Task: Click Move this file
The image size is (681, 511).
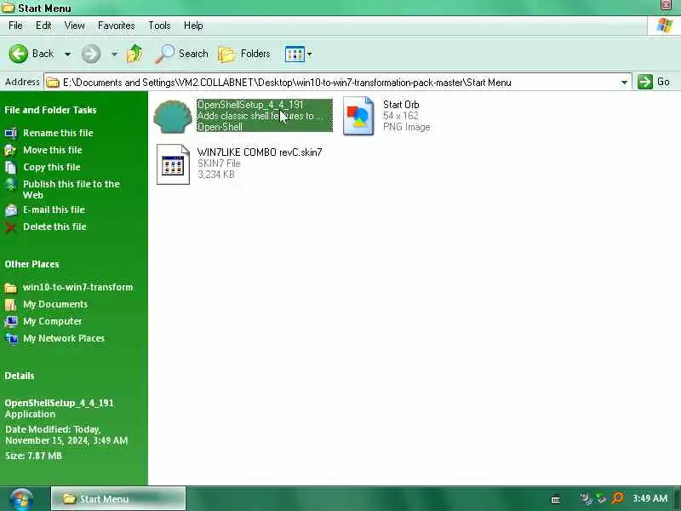Action: pyautogui.click(x=53, y=150)
